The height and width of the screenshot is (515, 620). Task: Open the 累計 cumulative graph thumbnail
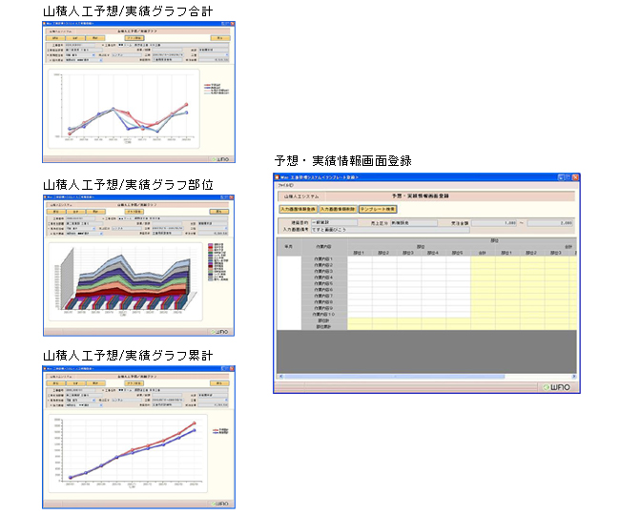point(138,436)
